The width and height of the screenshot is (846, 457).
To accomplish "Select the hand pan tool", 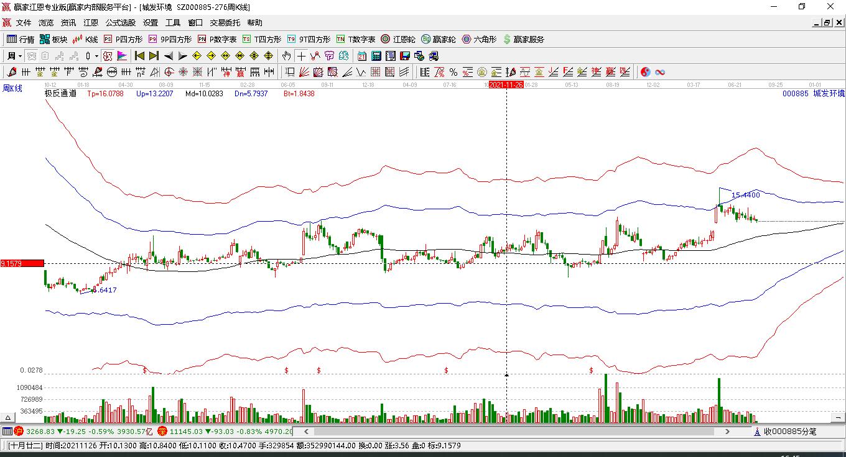I will pyautogui.click(x=286, y=56).
